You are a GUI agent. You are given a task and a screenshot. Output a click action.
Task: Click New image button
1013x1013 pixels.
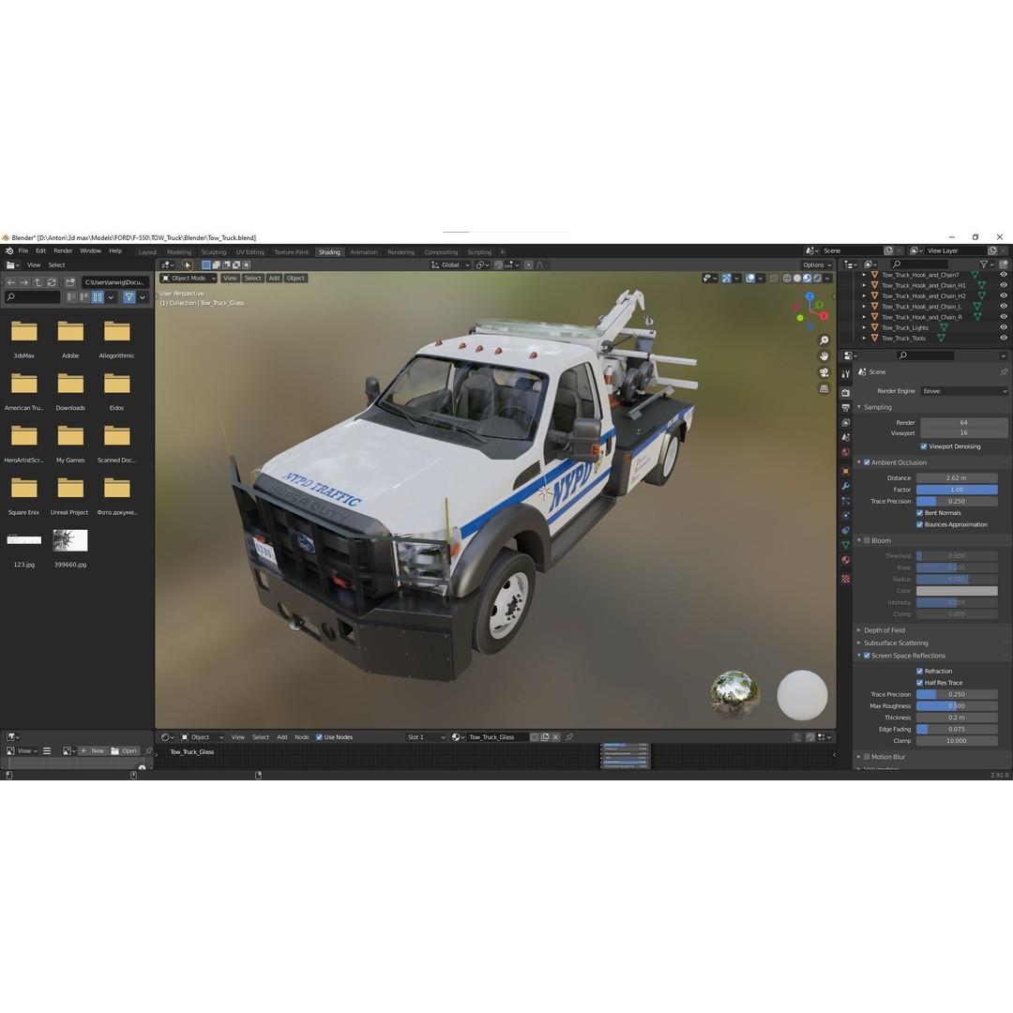pos(92,751)
